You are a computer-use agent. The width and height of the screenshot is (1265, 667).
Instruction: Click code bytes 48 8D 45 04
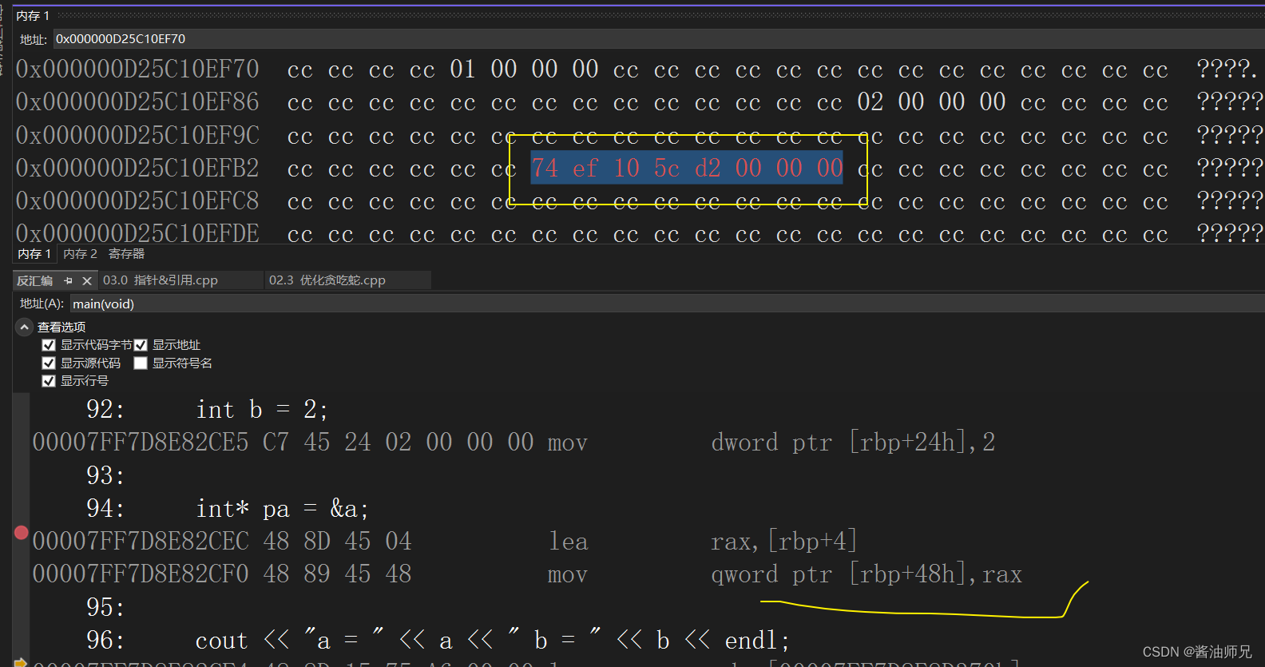(337, 542)
